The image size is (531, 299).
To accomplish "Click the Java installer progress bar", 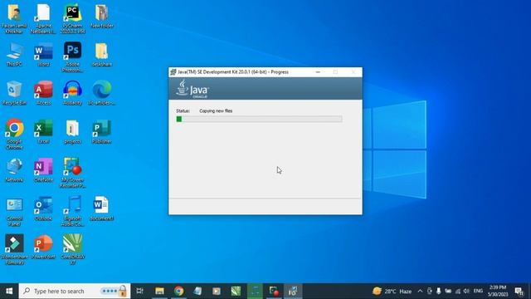I will tap(259, 119).
